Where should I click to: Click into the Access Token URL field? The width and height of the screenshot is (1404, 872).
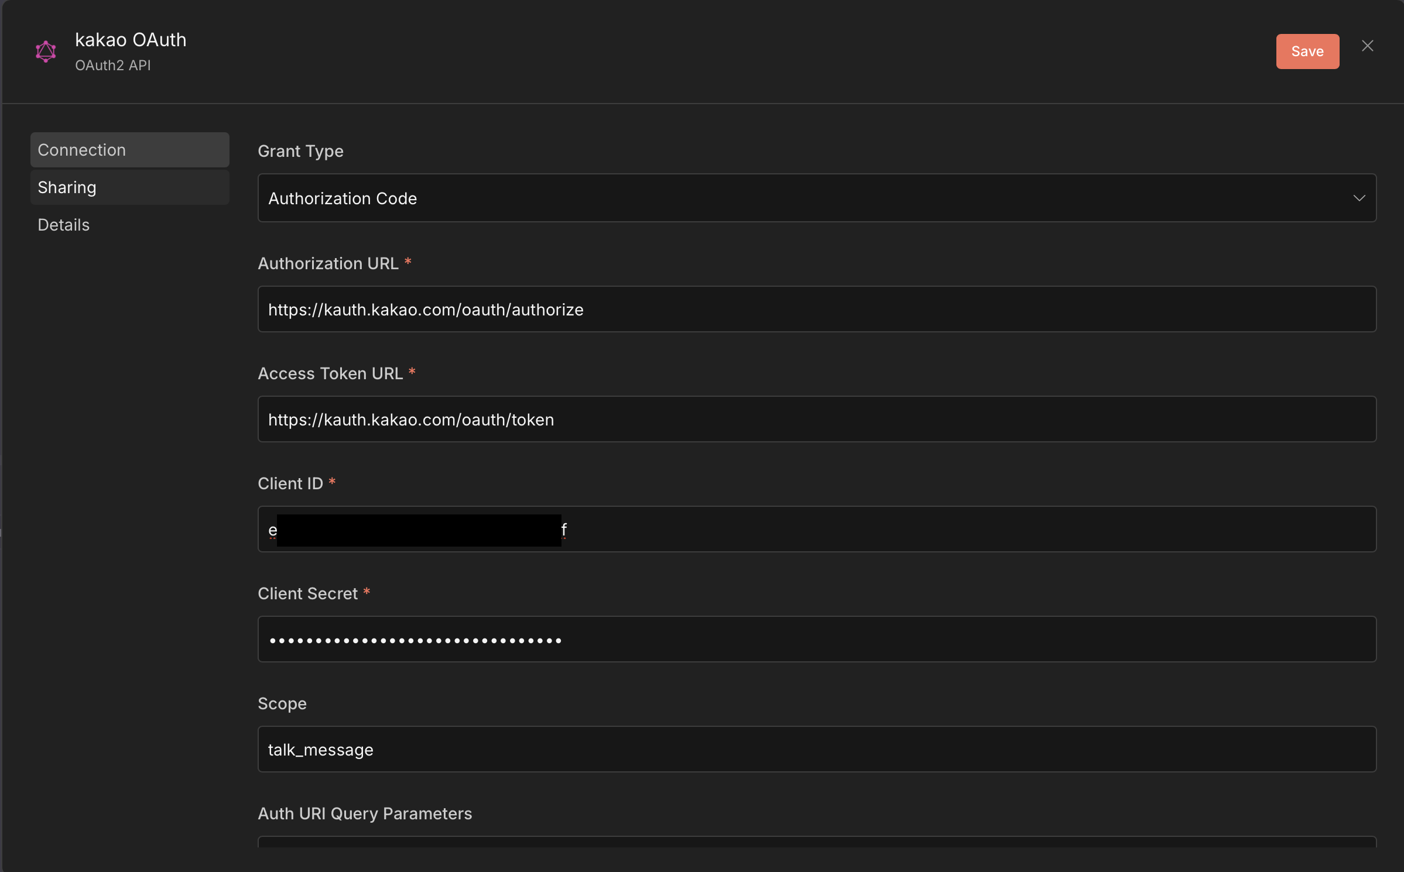click(816, 419)
